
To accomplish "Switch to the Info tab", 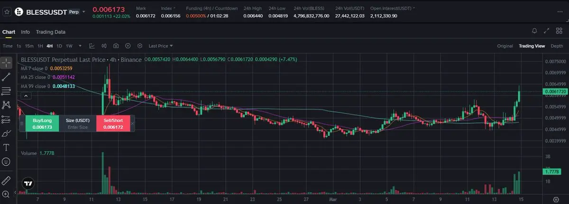I will pos(25,32).
